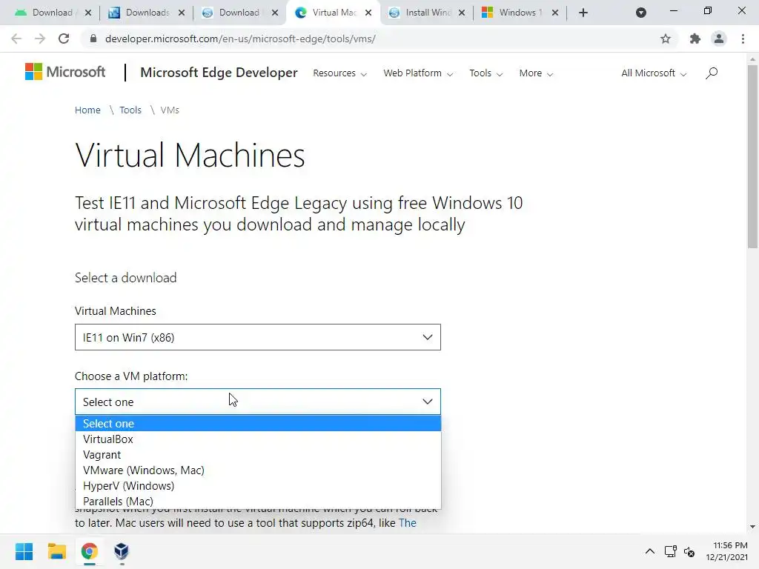This screenshot has width=759, height=569.
Task: Open the clock and date tray area
Action: click(x=726, y=551)
